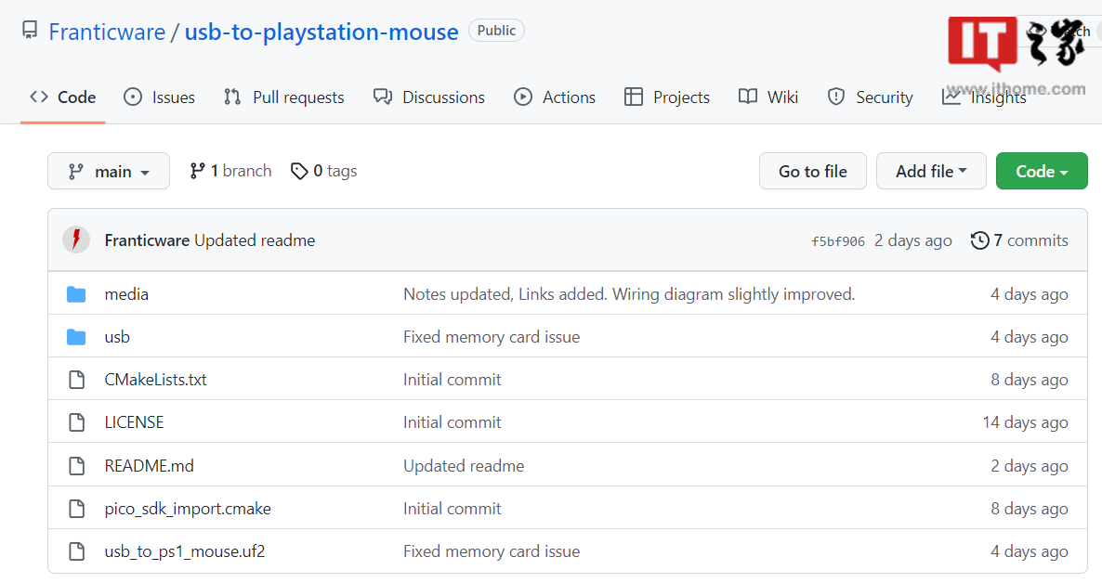Image resolution: width=1102 pixels, height=583 pixels.
Task: Open the latest commit message Updated readme
Action: (255, 240)
